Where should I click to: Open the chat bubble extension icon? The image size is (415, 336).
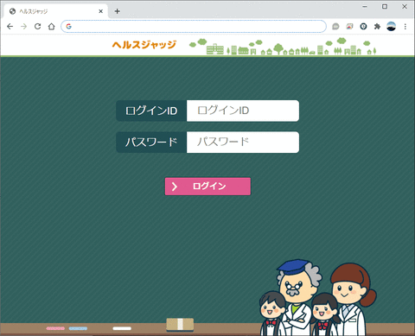pyautogui.click(x=335, y=27)
